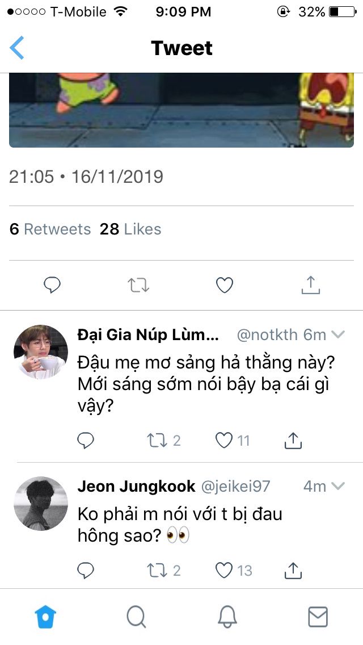Like @notkth's reply
Screen dimensions: 363x645
[x=225, y=440]
